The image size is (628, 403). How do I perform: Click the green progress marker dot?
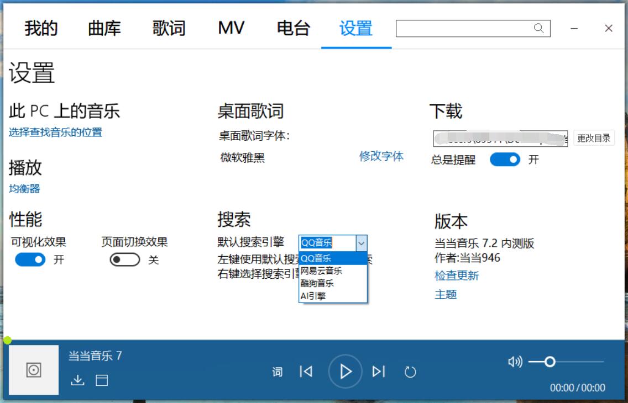pos(8,341)
